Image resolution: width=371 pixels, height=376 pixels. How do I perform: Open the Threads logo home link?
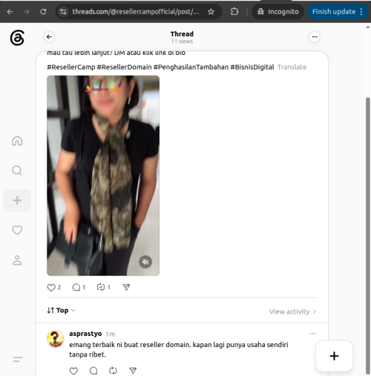click(x=17, y=38)
